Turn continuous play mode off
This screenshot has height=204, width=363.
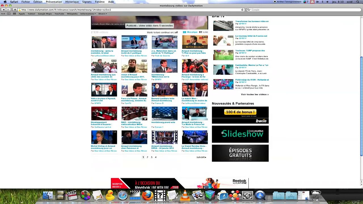pyautogui.click(x=176, y=32)
